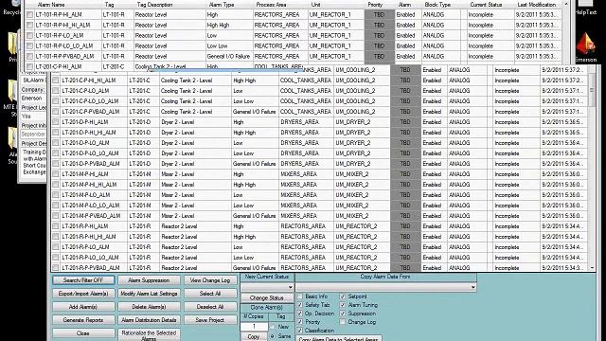This screenshot has height=341, width=606.
Task: Tick the LT-101-R-P-HI_ALM checkbox in back window
Action: point(29,15)
